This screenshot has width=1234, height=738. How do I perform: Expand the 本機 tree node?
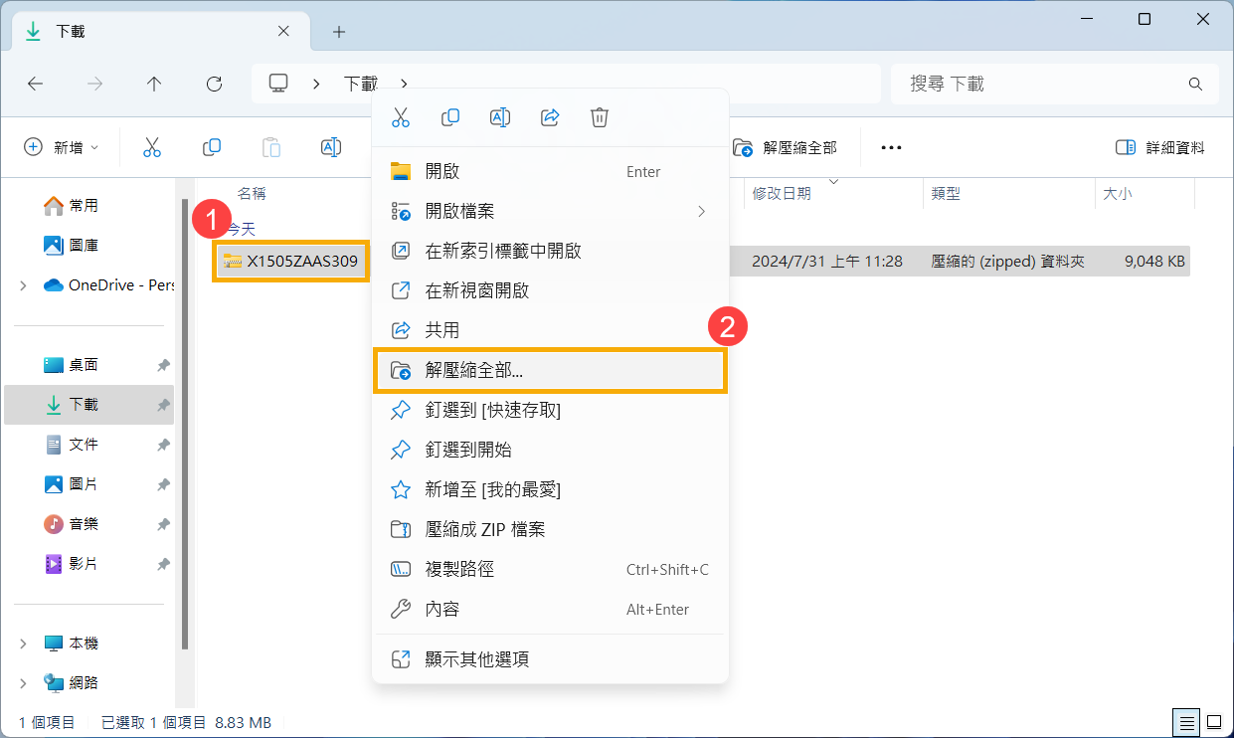click(x=23, y=644)
